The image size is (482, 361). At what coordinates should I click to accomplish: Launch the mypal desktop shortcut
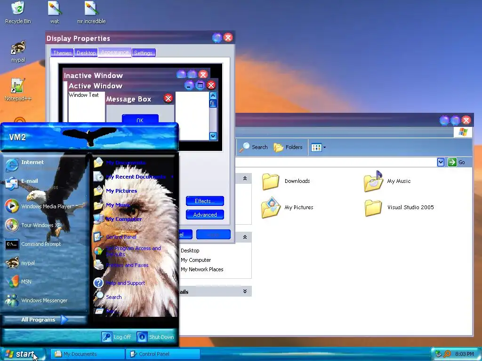click(x=18, y=52)
